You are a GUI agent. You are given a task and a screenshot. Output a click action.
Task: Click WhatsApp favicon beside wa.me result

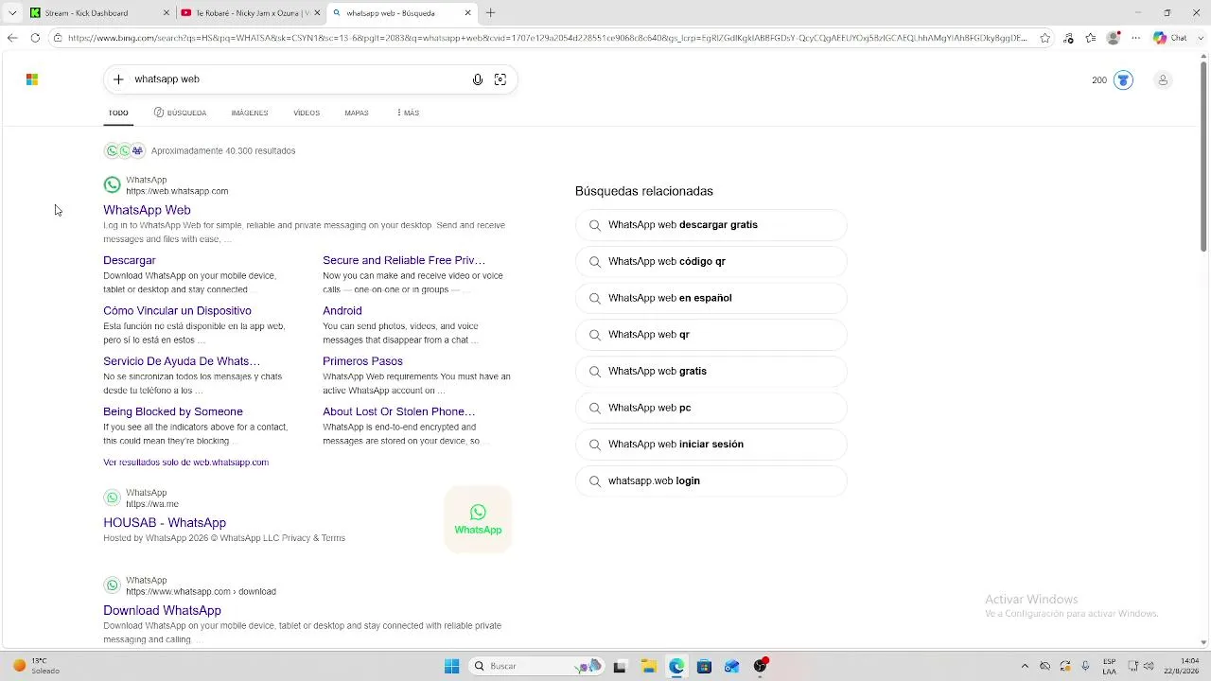pyautogui.click(x=113, y=498)
